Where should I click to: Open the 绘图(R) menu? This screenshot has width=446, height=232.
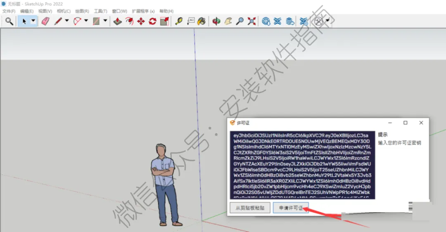(82, 11)
